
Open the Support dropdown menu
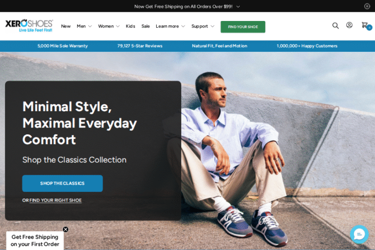203,26
